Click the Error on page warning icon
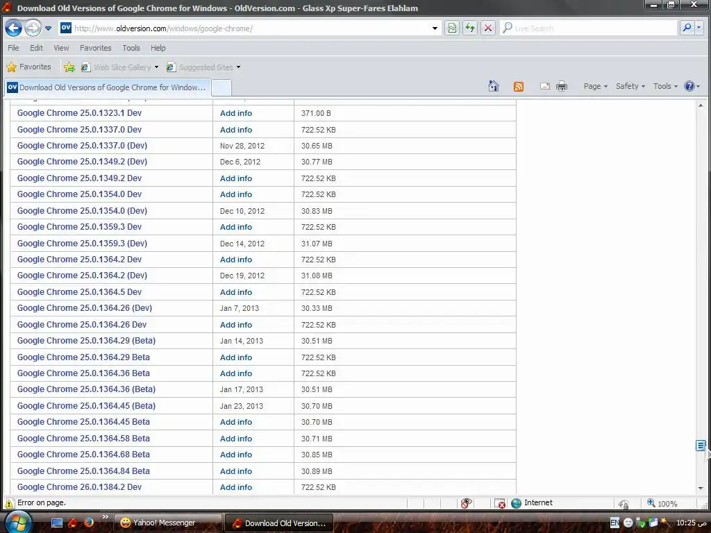The width and height of the screenshot is (711, 533). (x=9, y=502)
